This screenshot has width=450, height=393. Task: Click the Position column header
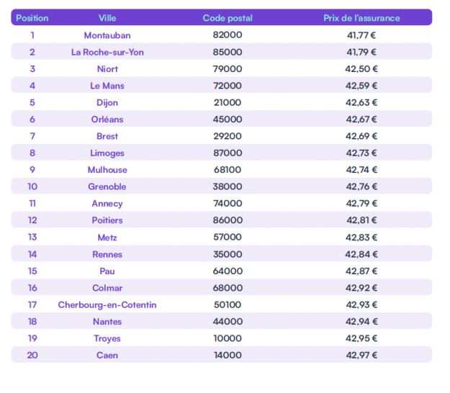tap(32, 18)
